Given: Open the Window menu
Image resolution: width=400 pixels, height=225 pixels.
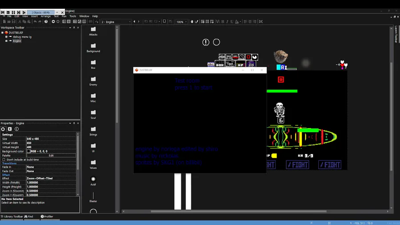Looking at the screenshot, I should (84, 16).
